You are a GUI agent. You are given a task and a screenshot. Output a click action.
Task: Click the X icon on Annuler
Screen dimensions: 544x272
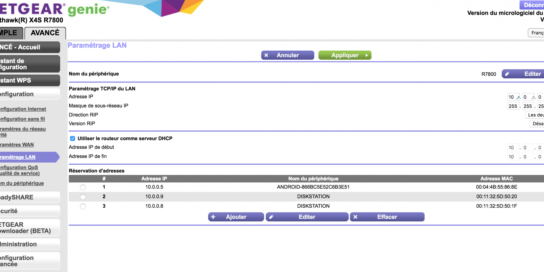[x=266, y=55]
